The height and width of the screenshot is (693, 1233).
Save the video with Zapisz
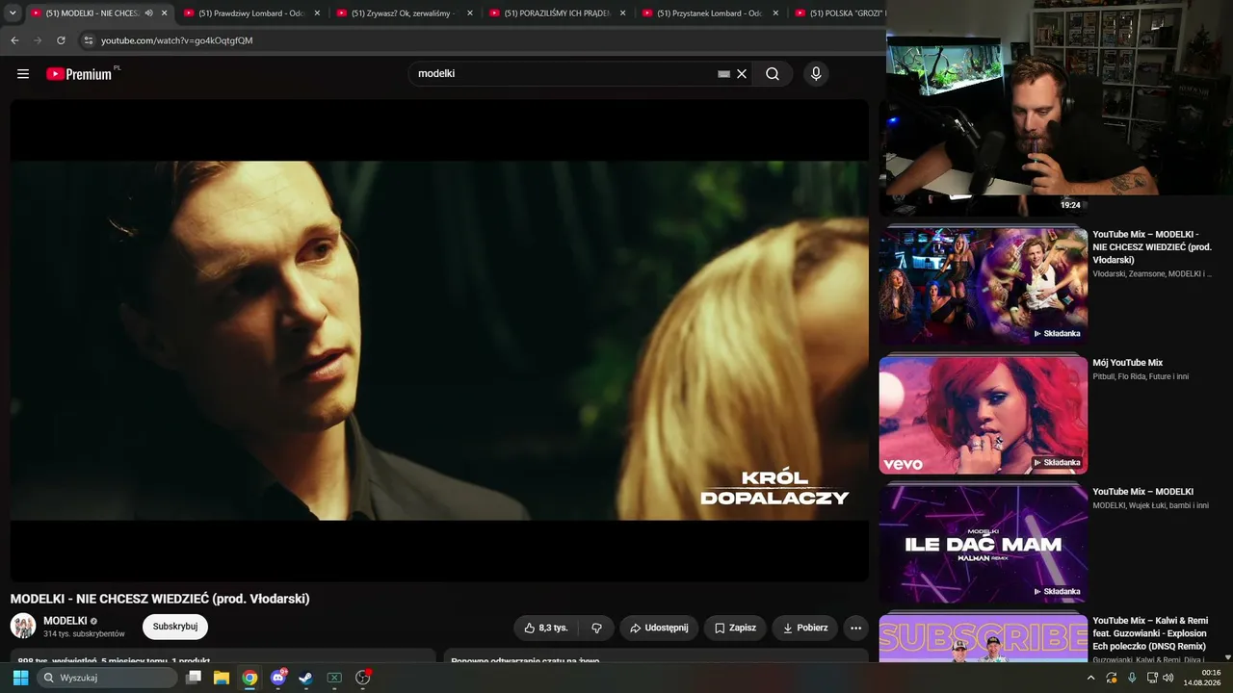pyautogui.click(x=735, y=628)
